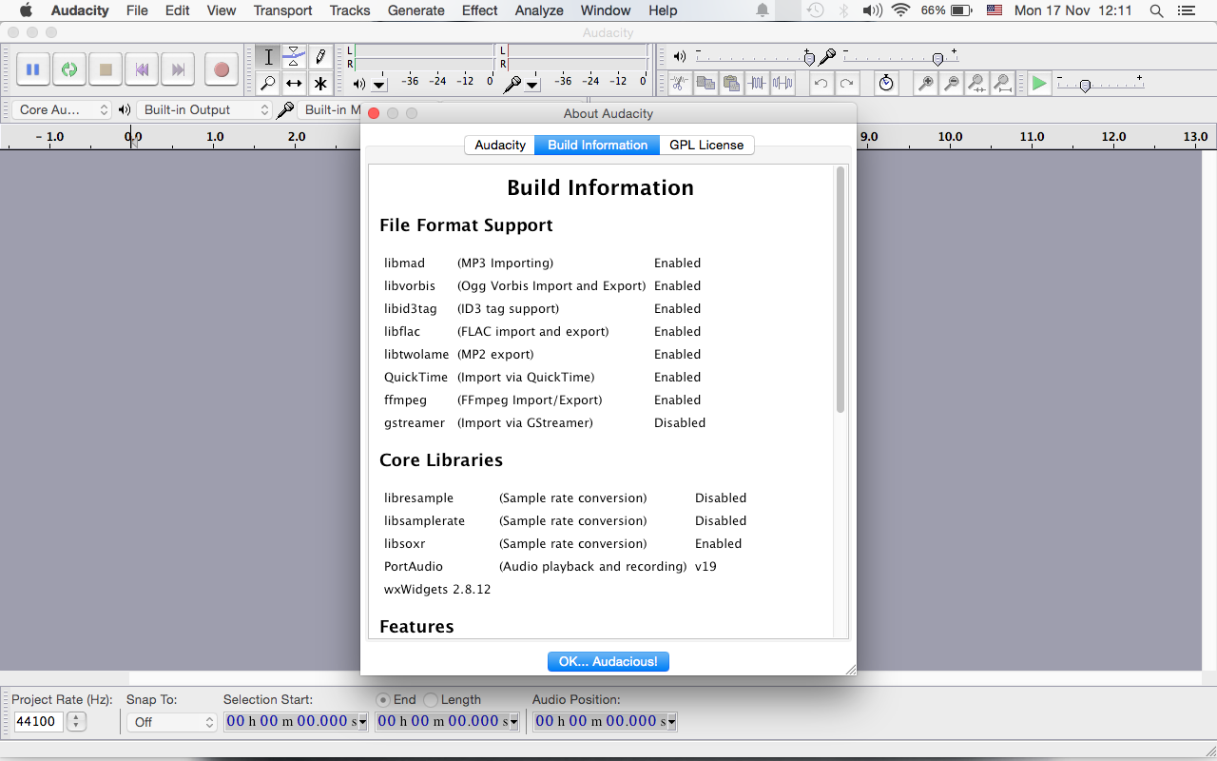
Task: Open the Core Audio host dropdown
Action: pyautogui.click(x=64, y=109)
